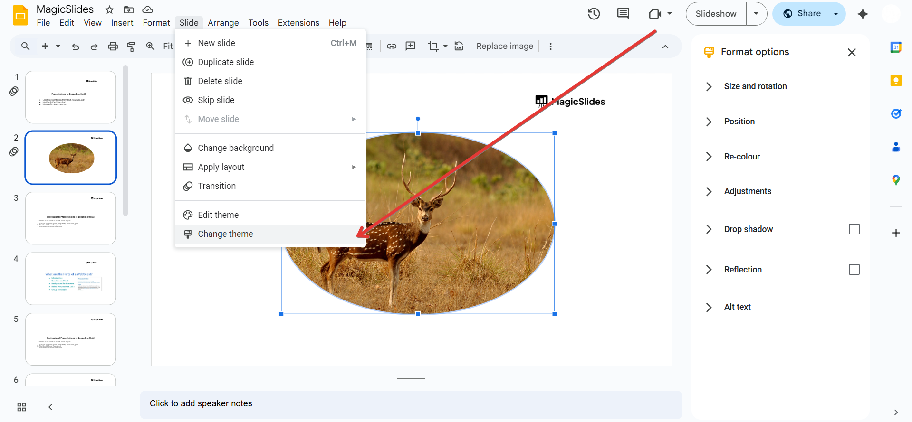The height and width of the screenshot is (422, 912).
Task: Enable the Drop shadow checkbox
Action: [854, 229]
